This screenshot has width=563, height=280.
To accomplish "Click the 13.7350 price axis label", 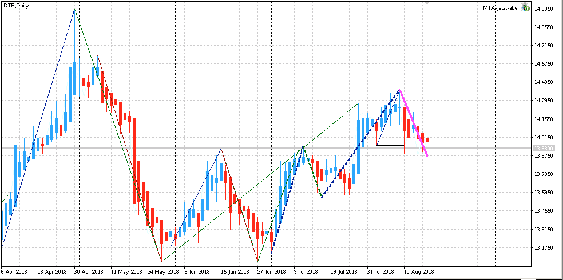I will coord(544,174).
